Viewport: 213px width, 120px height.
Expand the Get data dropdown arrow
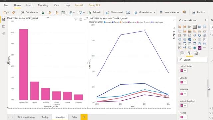(x=37, y=13)
